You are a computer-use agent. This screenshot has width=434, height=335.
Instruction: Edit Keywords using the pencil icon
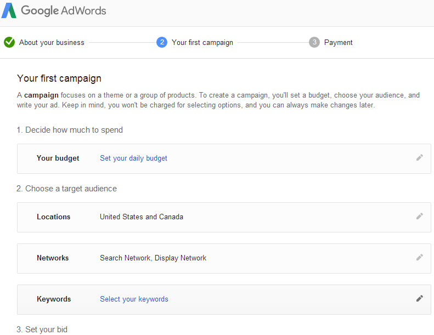point(420,298)
